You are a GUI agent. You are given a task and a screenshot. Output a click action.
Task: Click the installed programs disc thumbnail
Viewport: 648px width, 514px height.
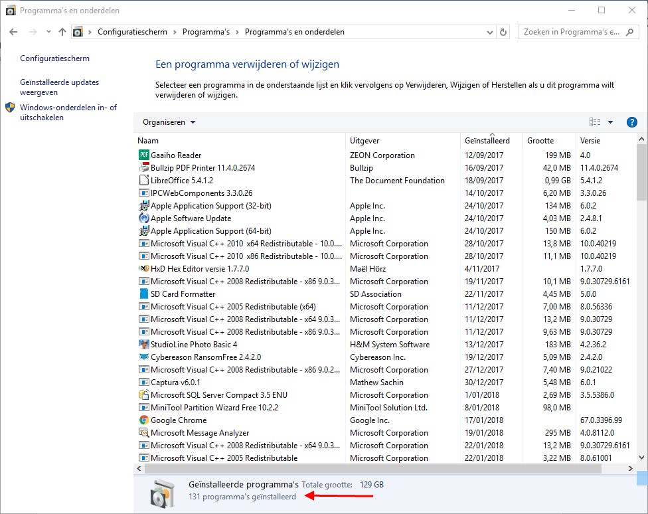[161, 493]
